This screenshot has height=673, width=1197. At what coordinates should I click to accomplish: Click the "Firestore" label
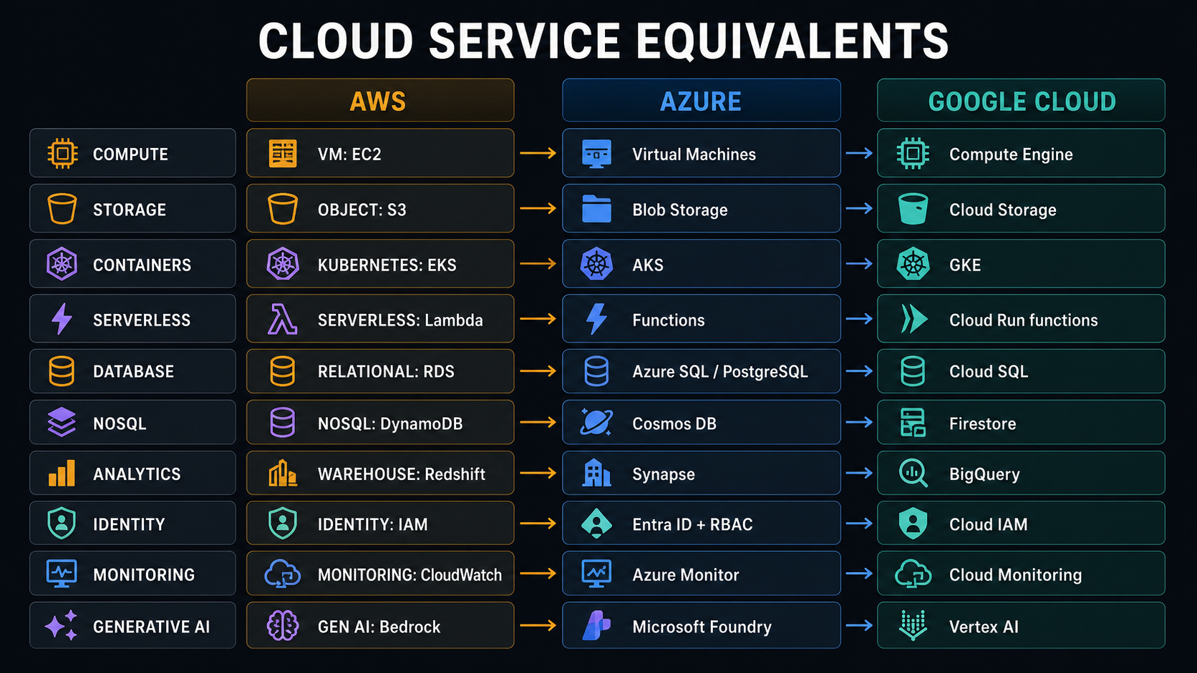pyautogui.click(x=982, y=423)
